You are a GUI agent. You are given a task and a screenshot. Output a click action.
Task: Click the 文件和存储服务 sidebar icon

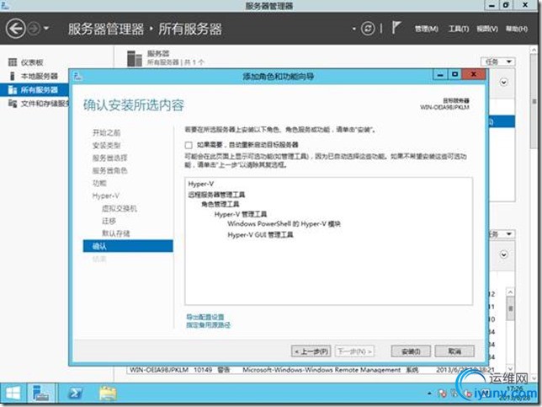point(13,104)
